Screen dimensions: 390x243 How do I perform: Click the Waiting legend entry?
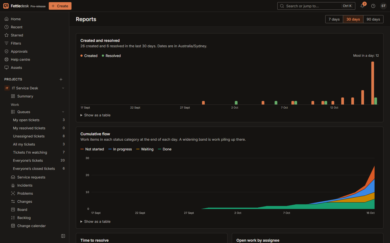tap(145, 149)
